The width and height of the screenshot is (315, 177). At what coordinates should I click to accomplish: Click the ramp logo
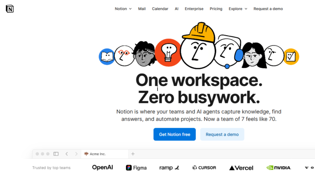click(169, 167)
